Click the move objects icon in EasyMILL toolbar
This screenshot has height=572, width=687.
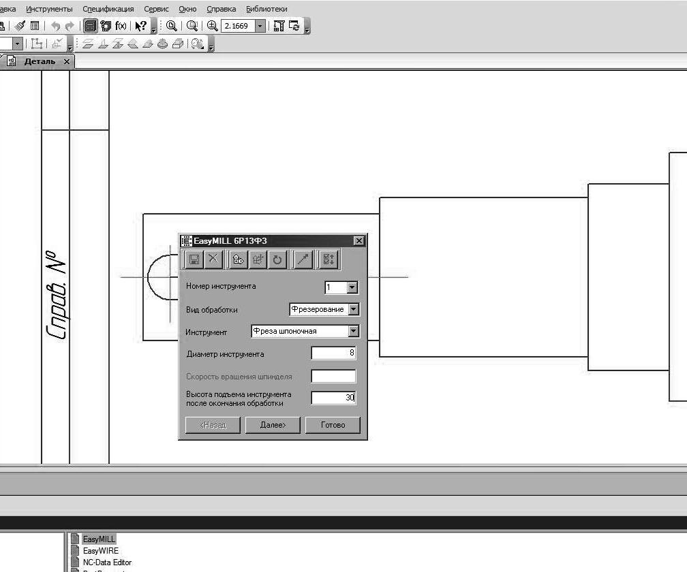click(x=258, y=259)
